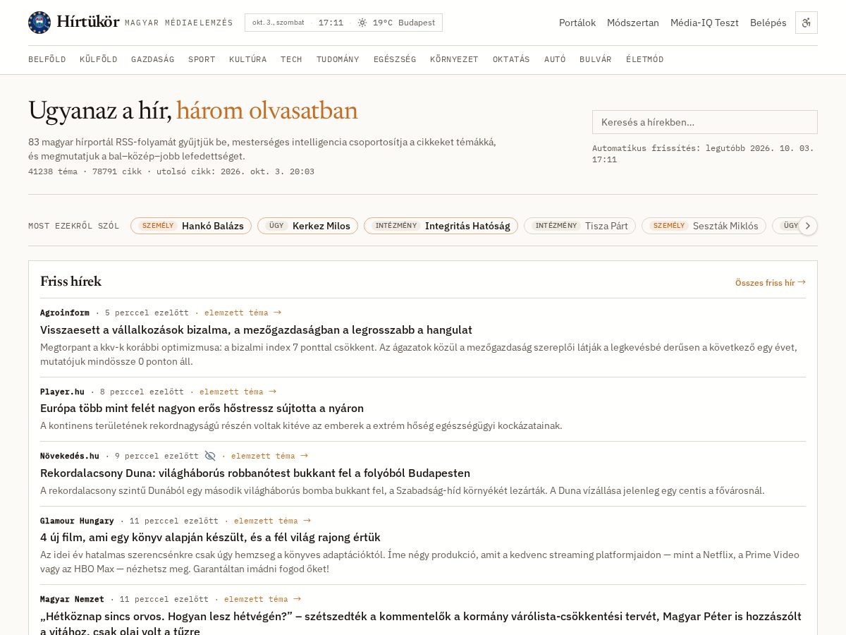Viewport: 846px width, 635px height.
Task: Open Hétköznap sincs orvos headline
Action: pyautogui.click(x=421, y=623)
